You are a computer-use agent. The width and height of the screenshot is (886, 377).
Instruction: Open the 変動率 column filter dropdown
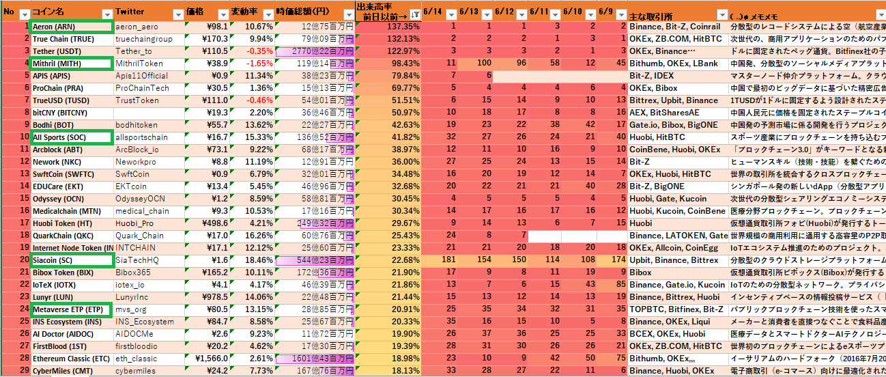(268, 14)
